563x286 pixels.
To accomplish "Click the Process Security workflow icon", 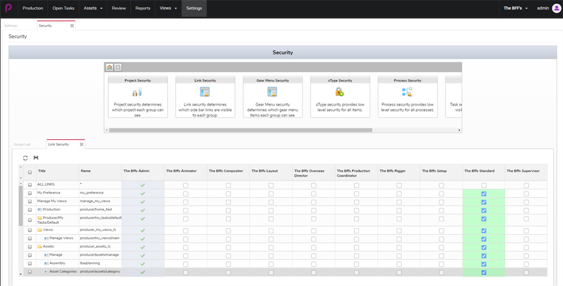I will pos(407,92).
